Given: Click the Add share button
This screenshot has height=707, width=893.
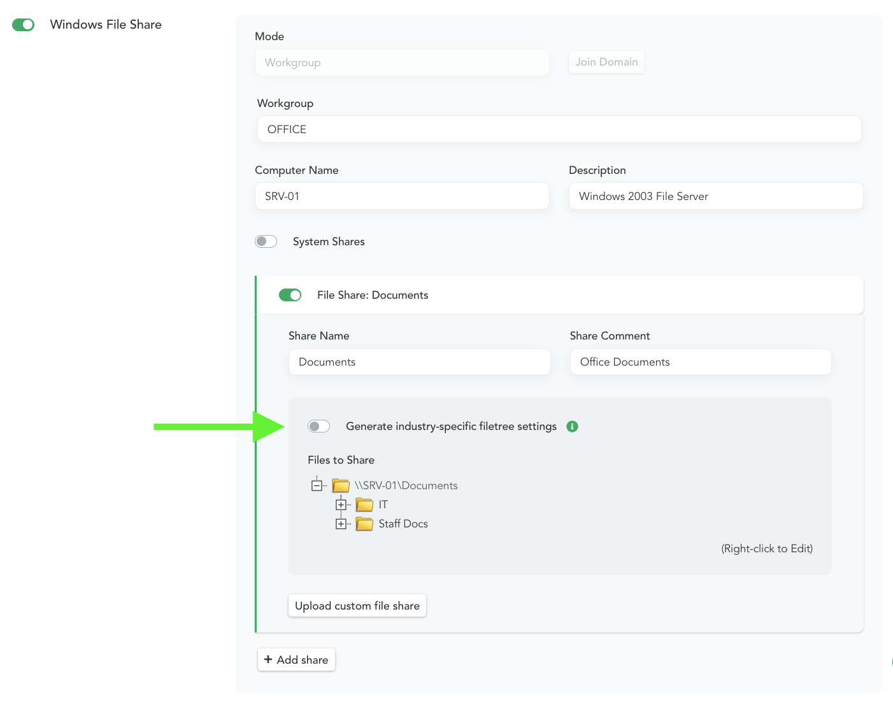Looking at the screenshot, I should 296,660.
